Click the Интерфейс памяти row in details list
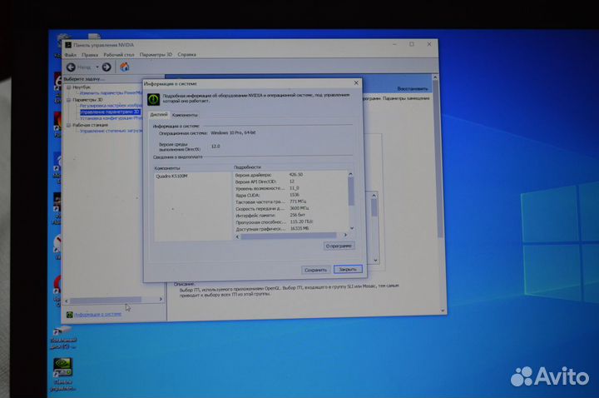This screenshot has width=599, height=398. (290, 216)
